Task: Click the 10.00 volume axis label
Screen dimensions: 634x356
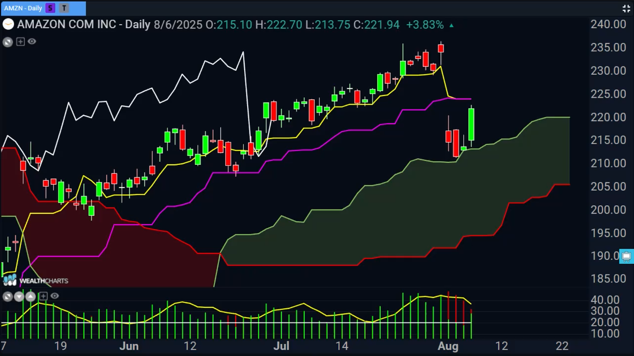Action: coord(604,334)
